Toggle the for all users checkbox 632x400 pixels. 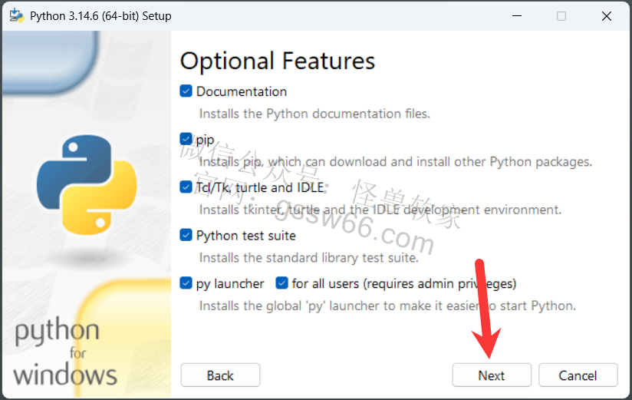click(x=281, y=283)
